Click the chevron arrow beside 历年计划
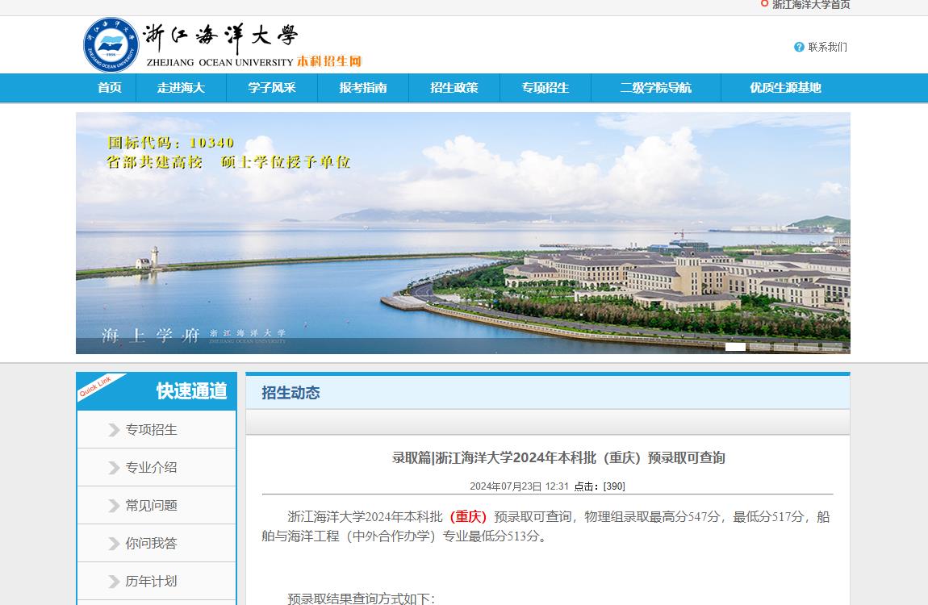The width and height of the screenshot is (928, 605). [114, 582]
